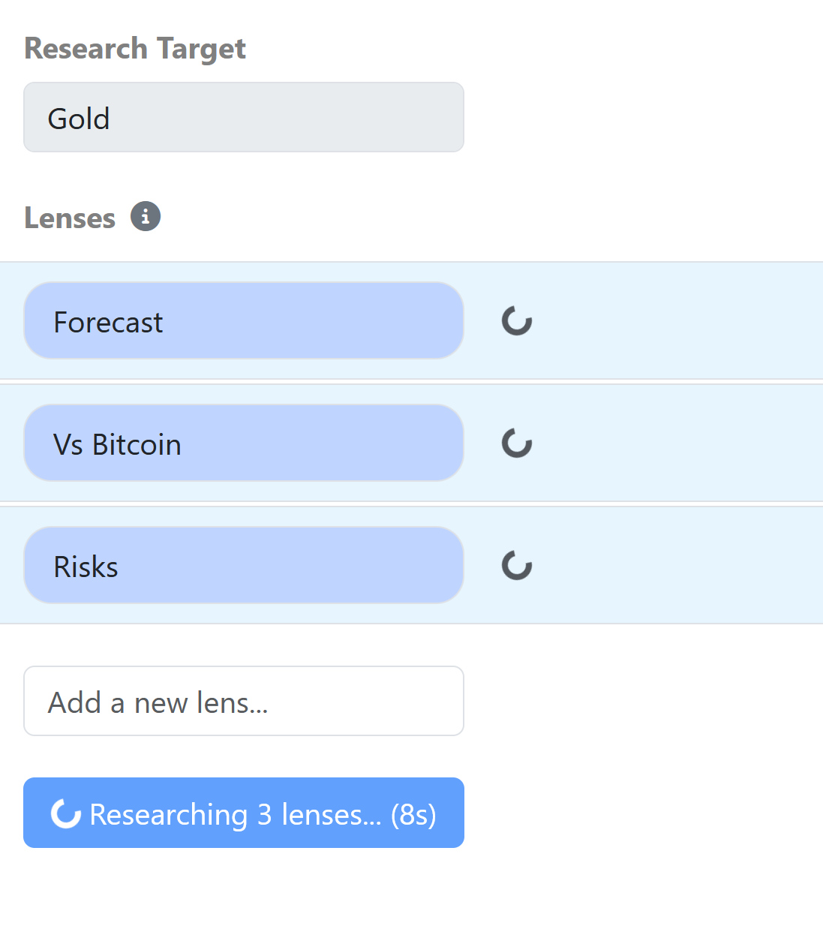The image size is (823, 947).
Task: Click divider between Vs Bitcoin and Risks rows
Action: coord(411,504)
